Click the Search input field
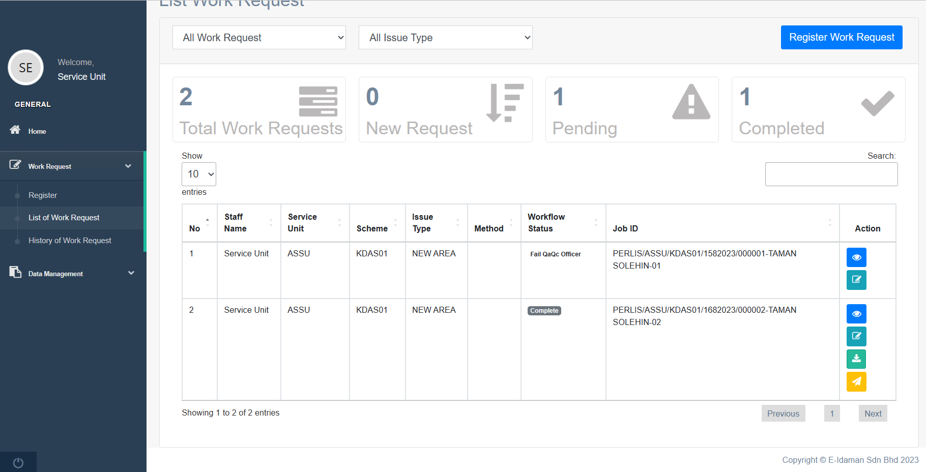 click(831, 174)
